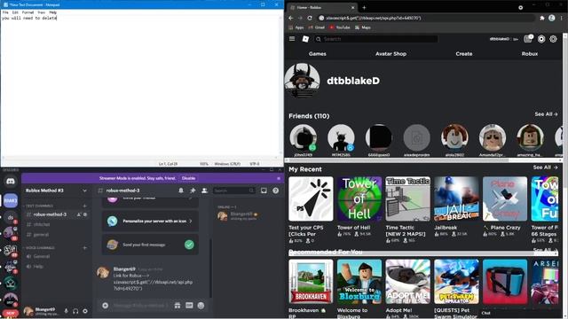Image resolution: width=568 pixels, height=319 pixels.
Task: Go back in Chrome browser
Action: coord(291,18)
